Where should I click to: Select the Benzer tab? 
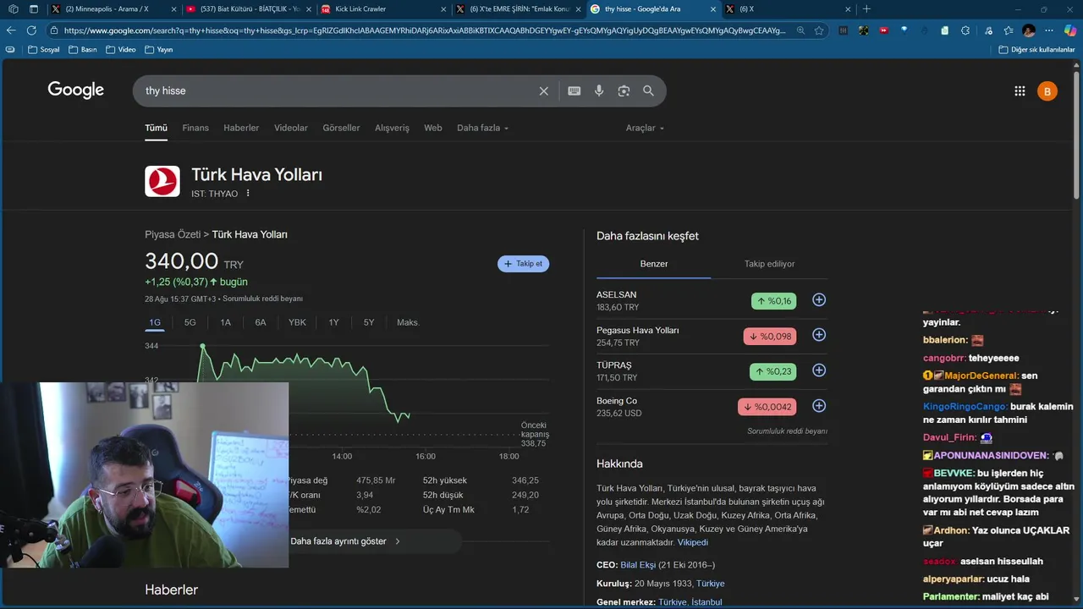(x=654, y=264)
